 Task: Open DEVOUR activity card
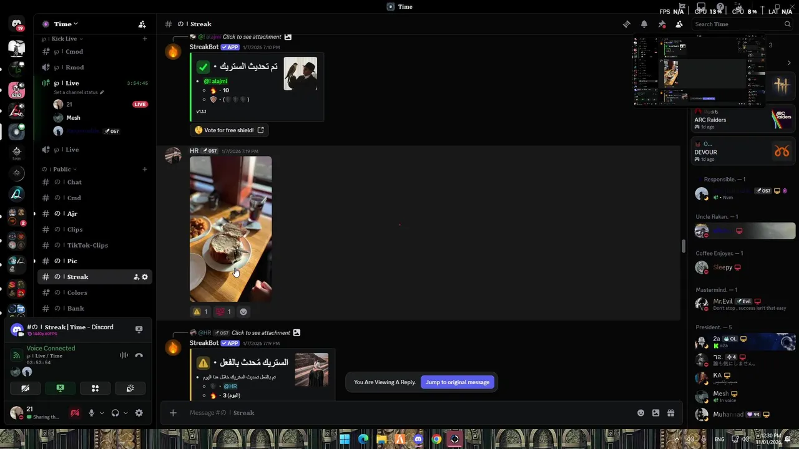[x=743, y=152]
